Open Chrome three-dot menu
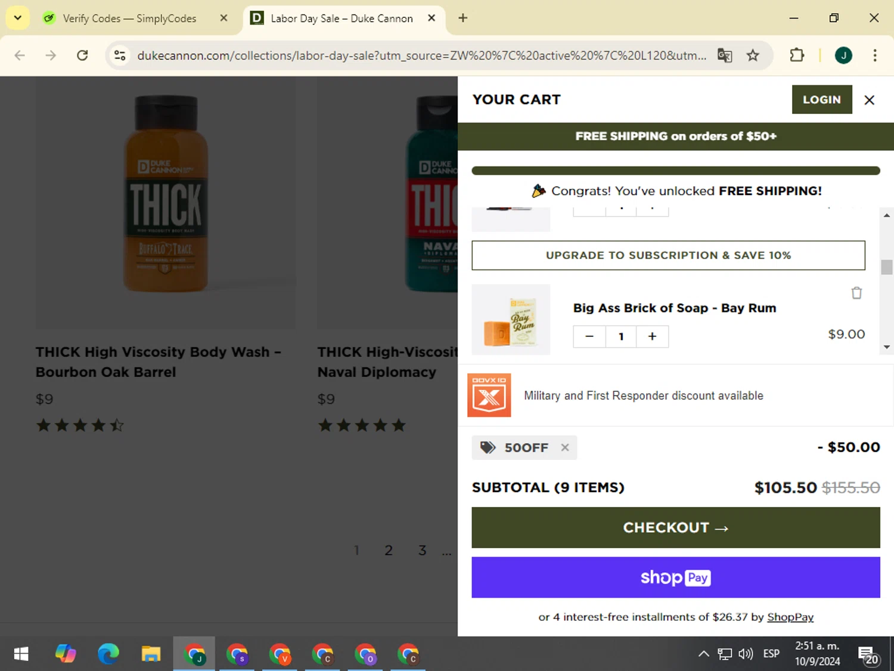 875,55
